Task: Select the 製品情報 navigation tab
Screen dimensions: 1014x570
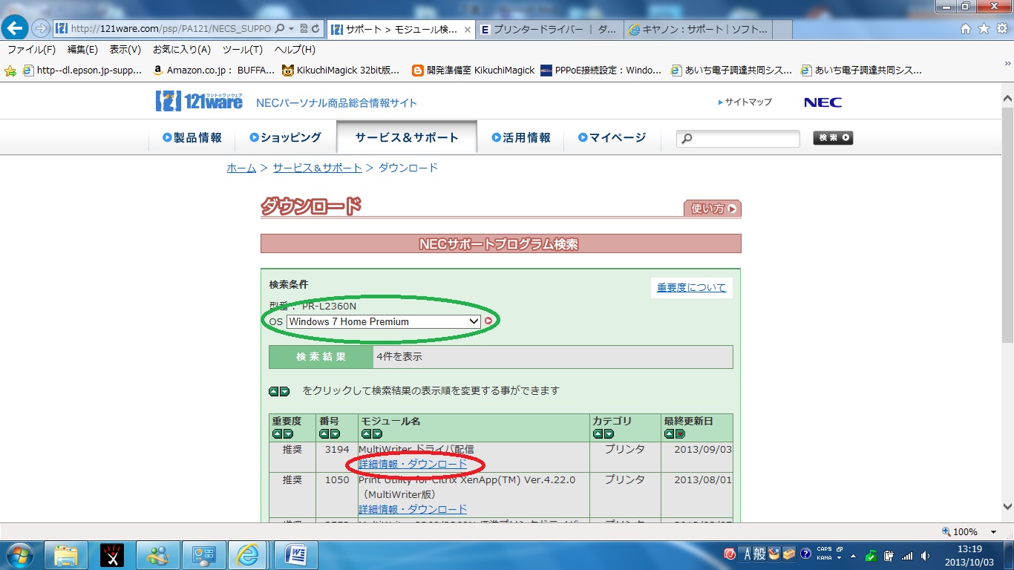Action: (x=192, y=137)
